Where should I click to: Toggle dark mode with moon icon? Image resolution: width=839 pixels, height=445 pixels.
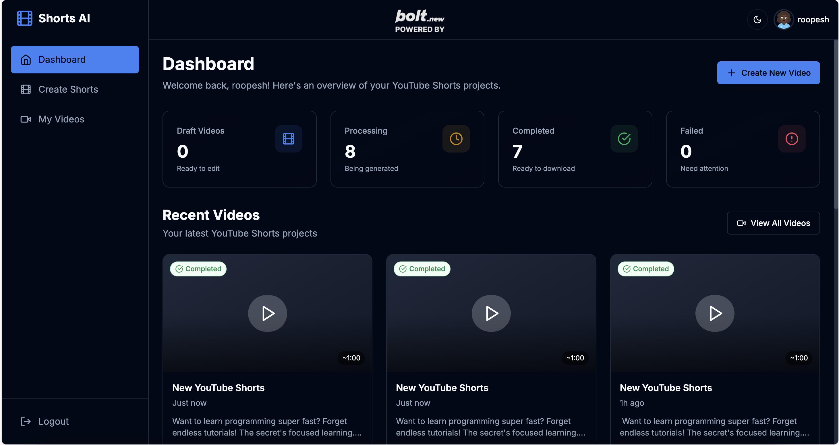pos(757,19)
